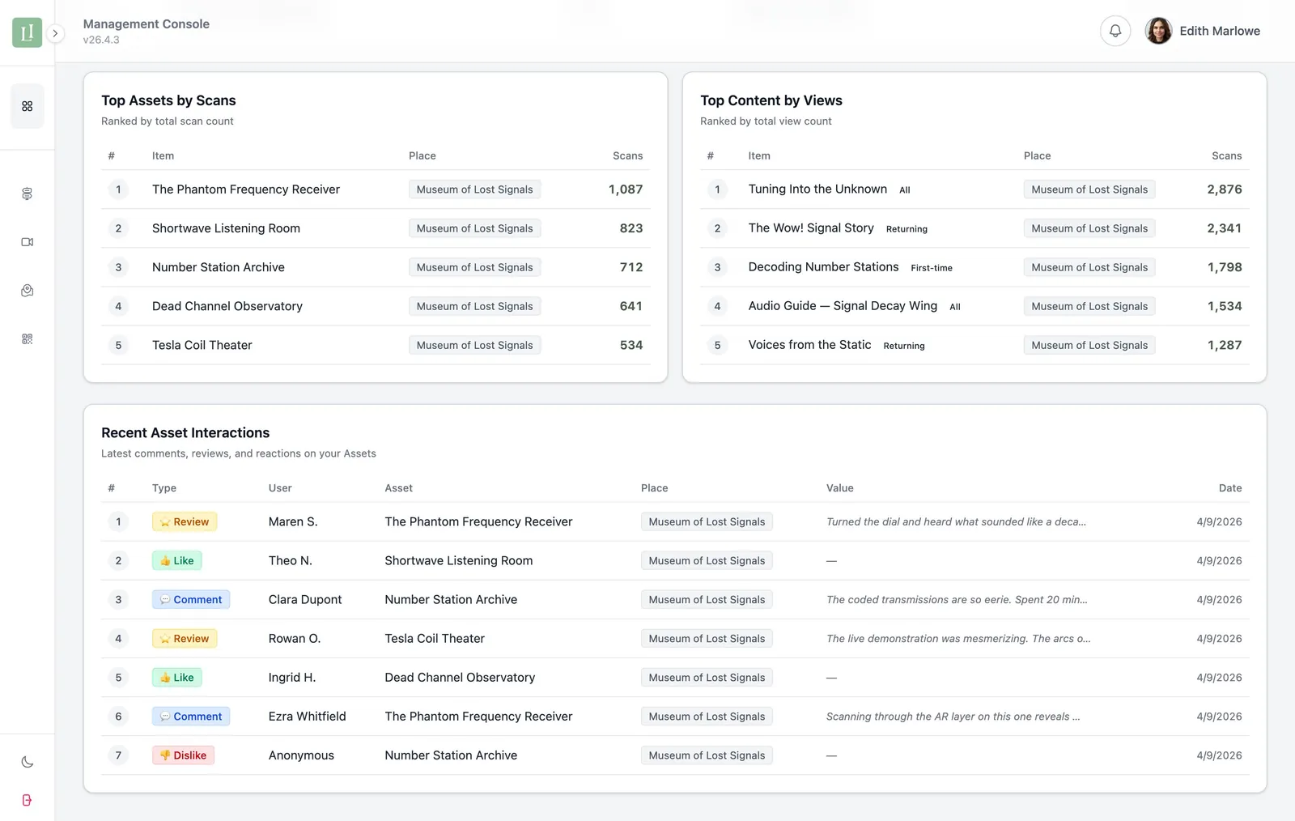This screenshot has width=1295, height=821.
Task: Click the red logout icon
Action: [27, 800]
